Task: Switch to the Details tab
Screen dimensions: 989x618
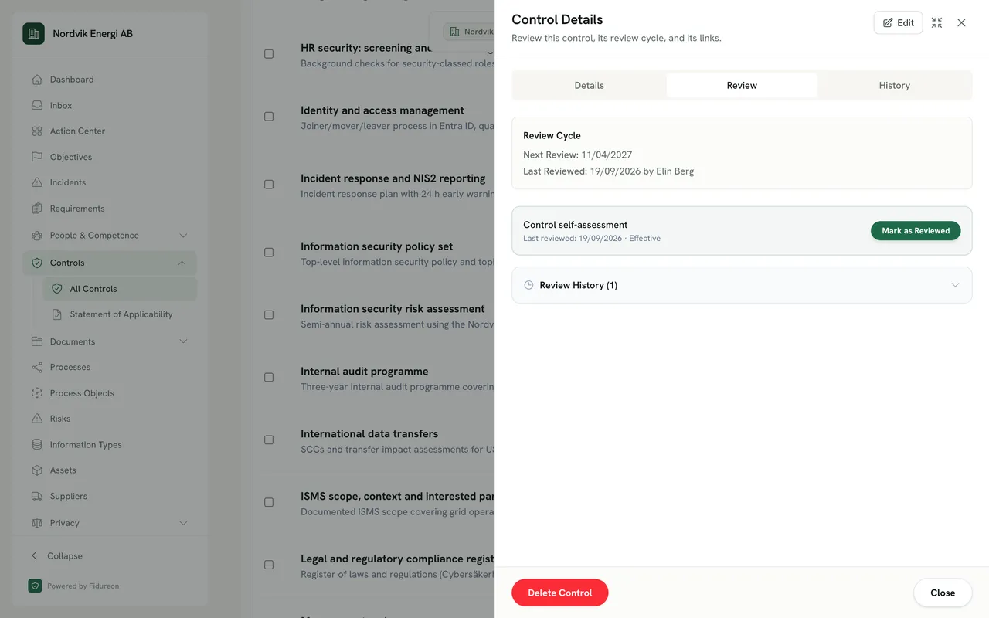Action: tap(589, 86)
